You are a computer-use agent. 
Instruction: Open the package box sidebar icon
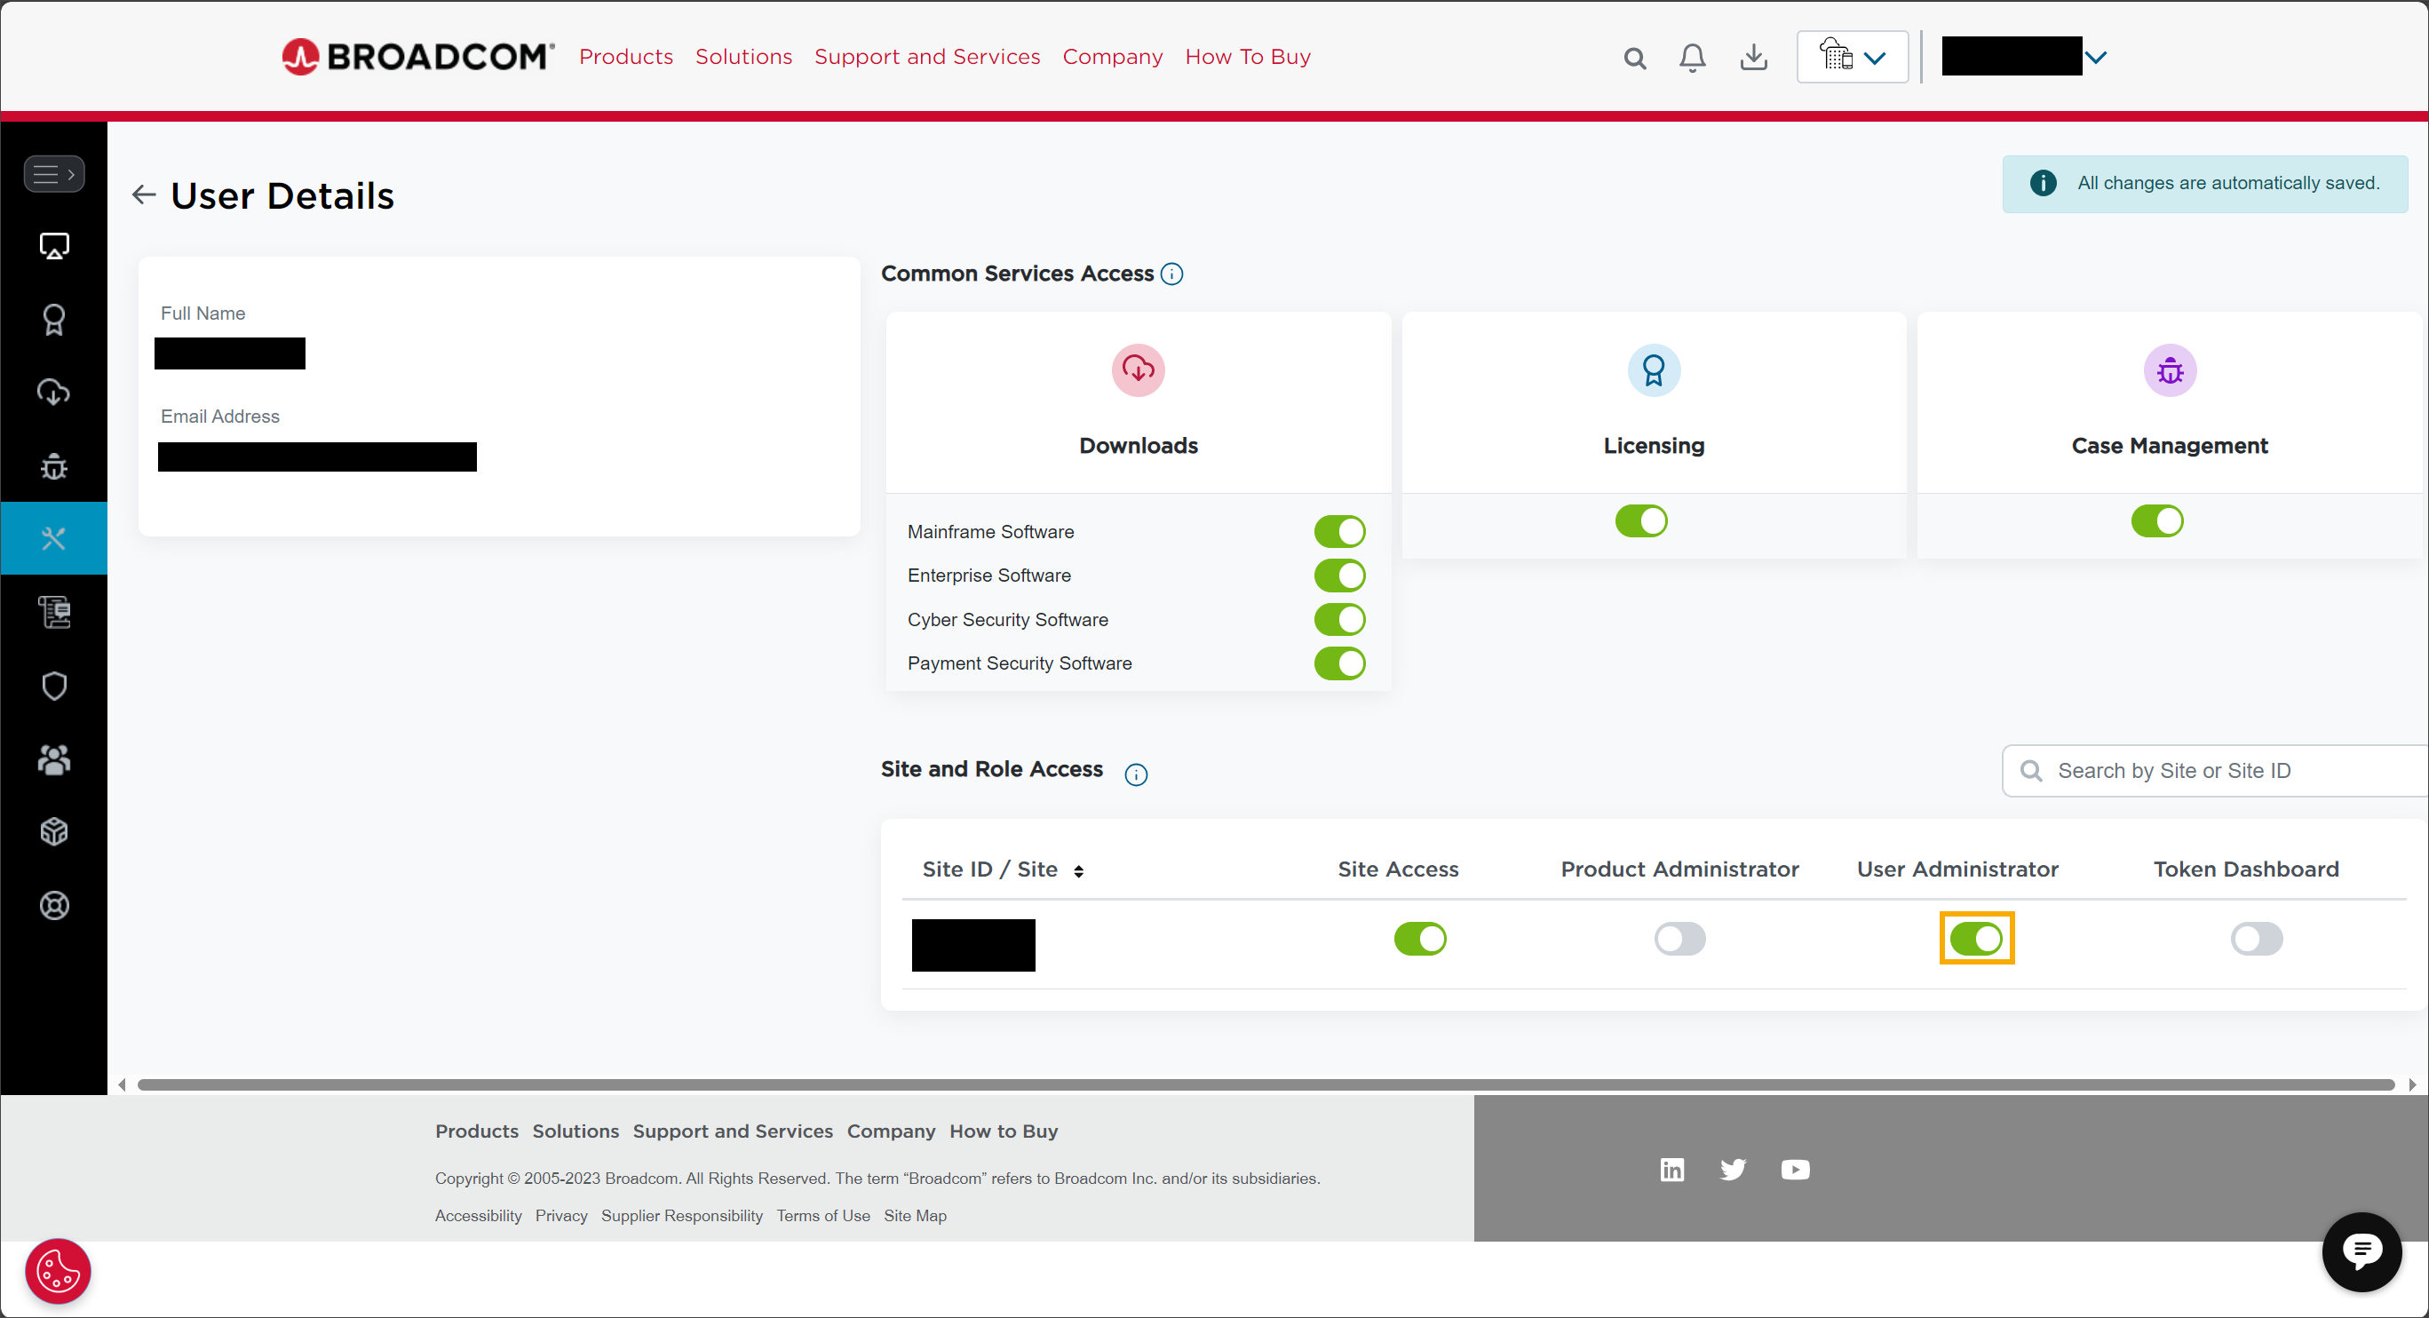(54, 831)
